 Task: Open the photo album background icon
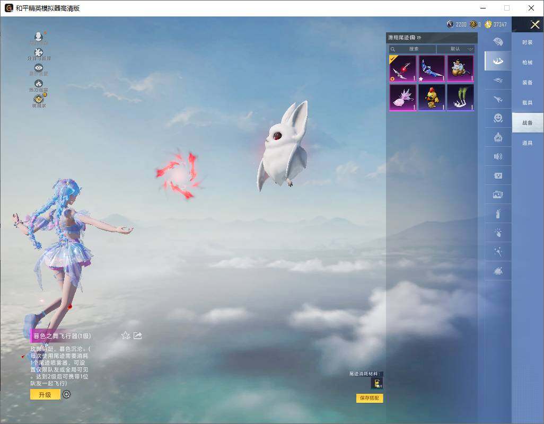(x=498, y=195)
